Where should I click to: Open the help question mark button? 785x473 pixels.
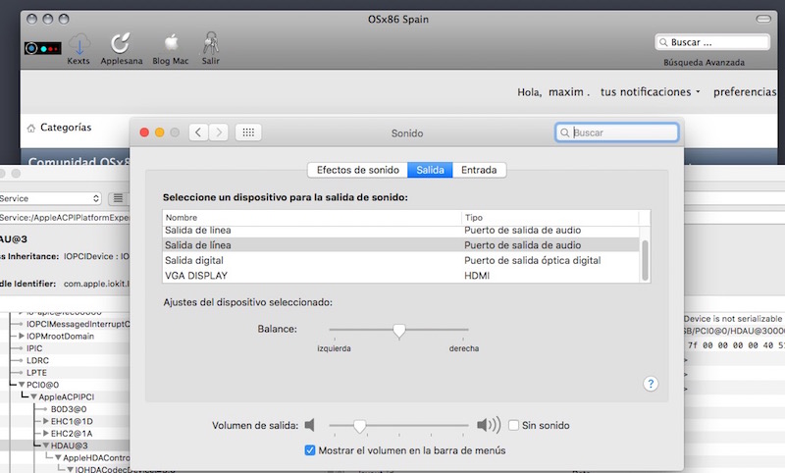(x=651, y=384)
